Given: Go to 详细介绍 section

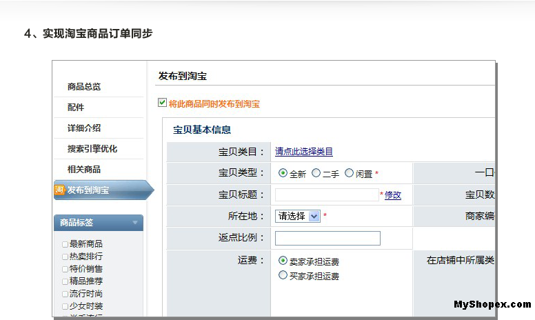Looking at the screenshot, I should pos(84,128).
